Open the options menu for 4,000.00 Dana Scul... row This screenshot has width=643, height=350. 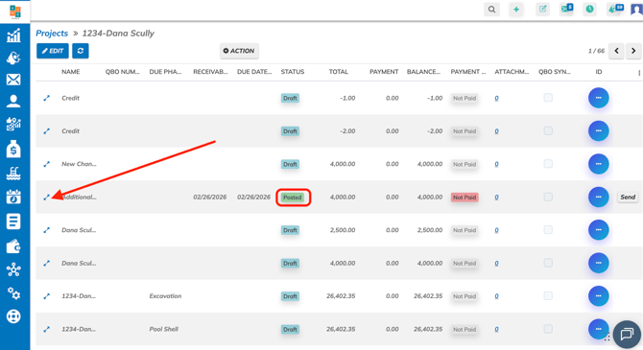pos(598,263)
